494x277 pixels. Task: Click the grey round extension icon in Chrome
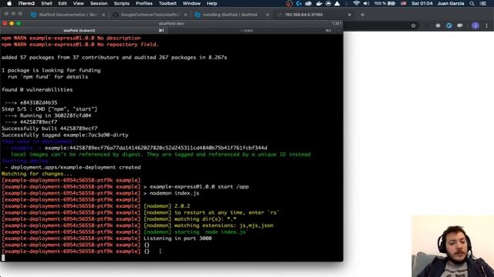pyautogui.click(x=438, y=25)
